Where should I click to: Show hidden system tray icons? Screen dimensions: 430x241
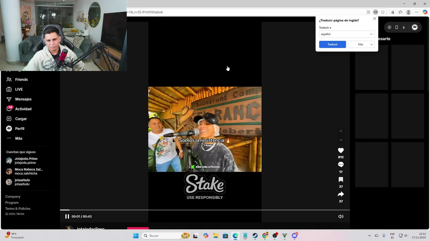pos(370,236)
